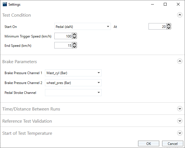Collapse the Brake Parameters section
This screenshot has height=148, width=185.
tap(180, 61)
